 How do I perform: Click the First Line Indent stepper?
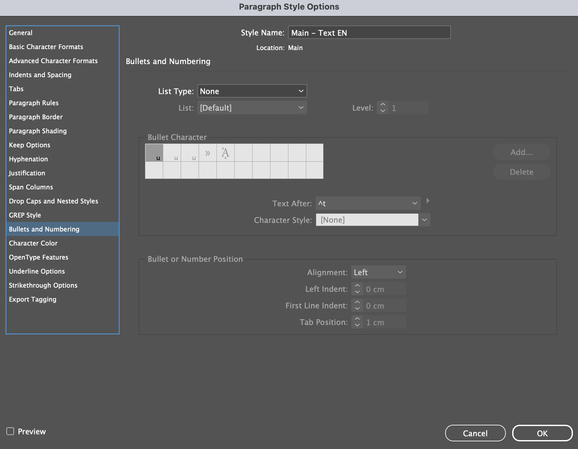click(357, 305)
